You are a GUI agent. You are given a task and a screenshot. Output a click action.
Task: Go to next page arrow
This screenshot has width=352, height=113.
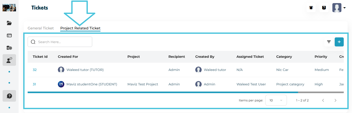pos(335,100)
